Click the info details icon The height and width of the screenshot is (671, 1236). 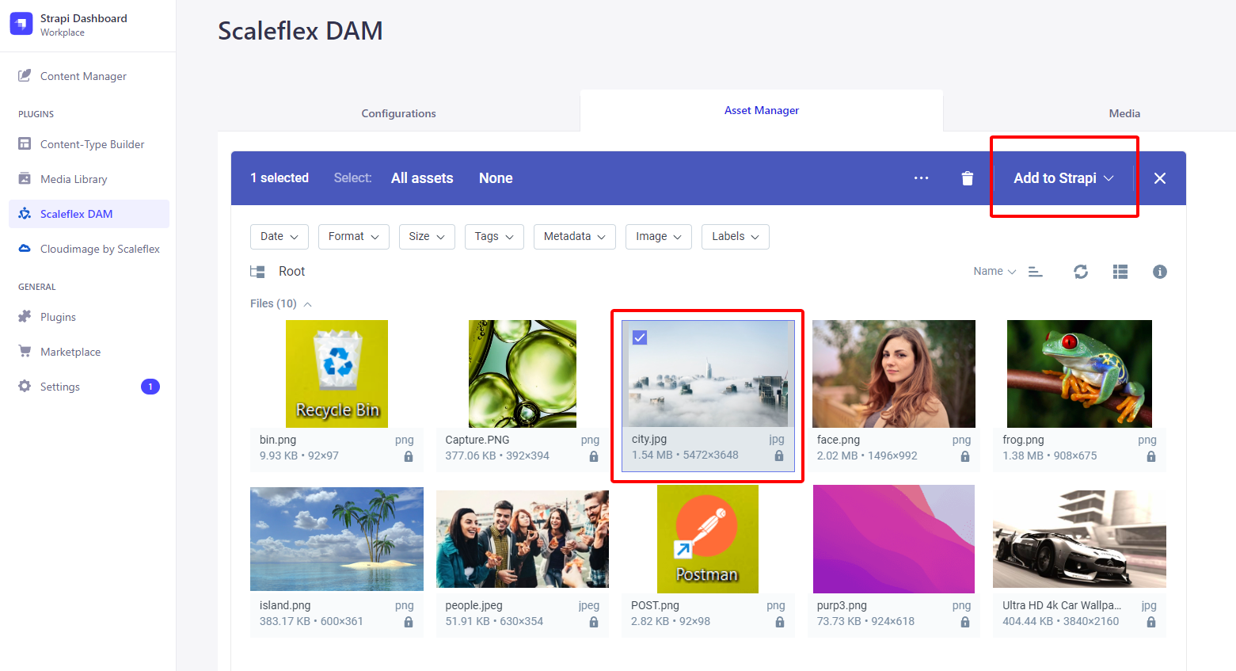[1160, 272]
